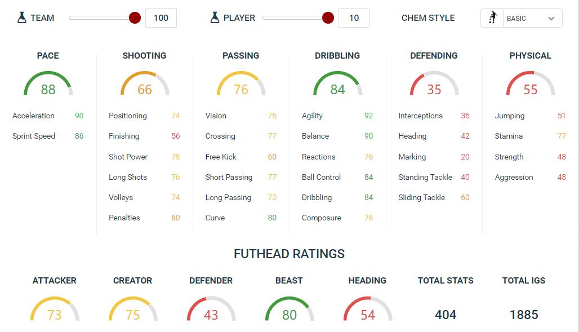Click the player silhouette chem style icon
Image resolution: width=579 pixels, height=332 pixels.
click(493, 17)
